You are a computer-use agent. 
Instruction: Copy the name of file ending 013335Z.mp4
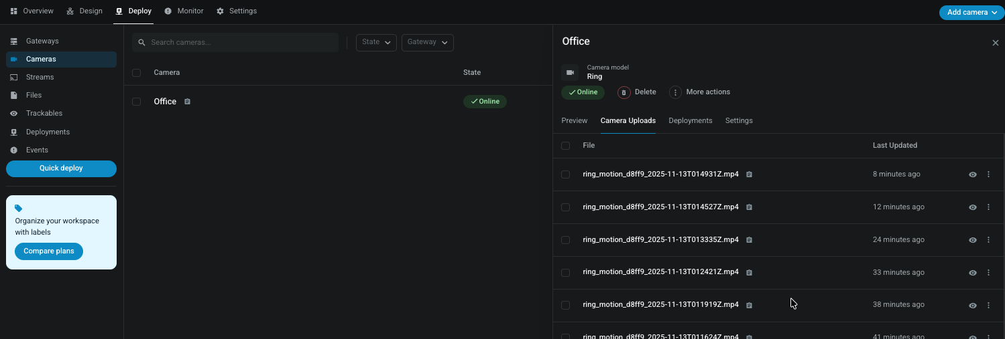click(x=750, y=240)
